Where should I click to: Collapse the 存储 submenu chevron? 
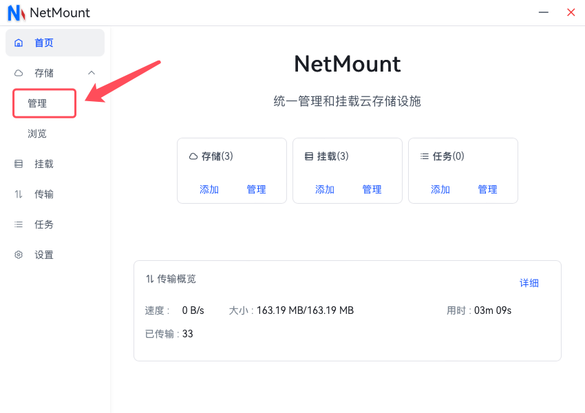click(92, 73)
